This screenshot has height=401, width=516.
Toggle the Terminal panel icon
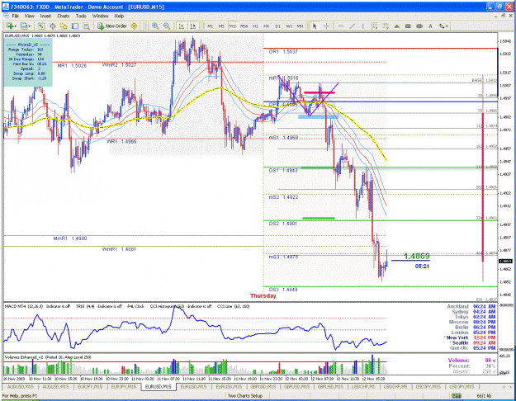tap(75, 26)
